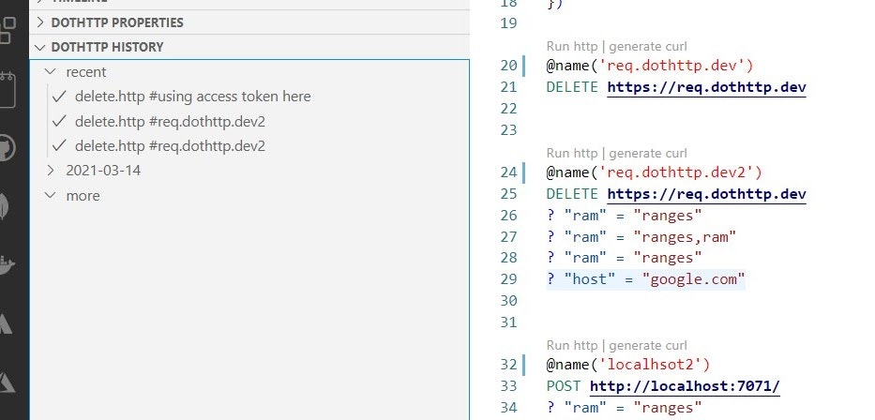Click the DELETE keyword on line 25
This screenshot has width=875, height=420.
(572, 193)
